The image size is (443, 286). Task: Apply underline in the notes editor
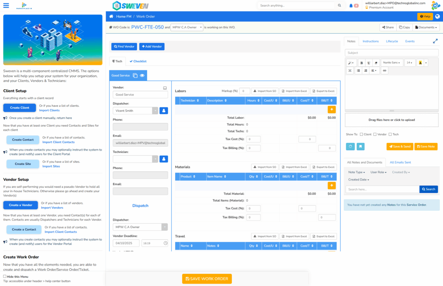click(x=369, y=63)
